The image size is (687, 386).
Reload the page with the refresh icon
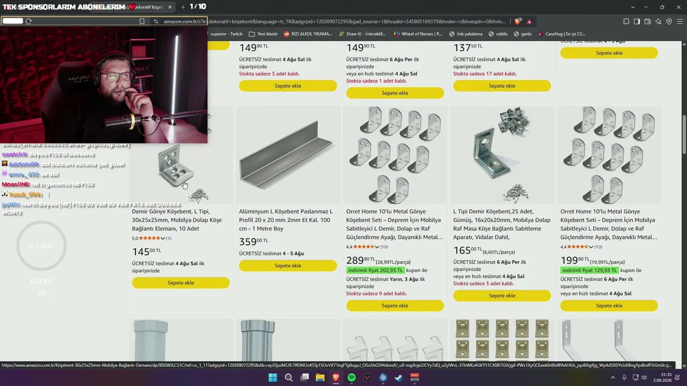pyautogui.click(x=28, y=21)
